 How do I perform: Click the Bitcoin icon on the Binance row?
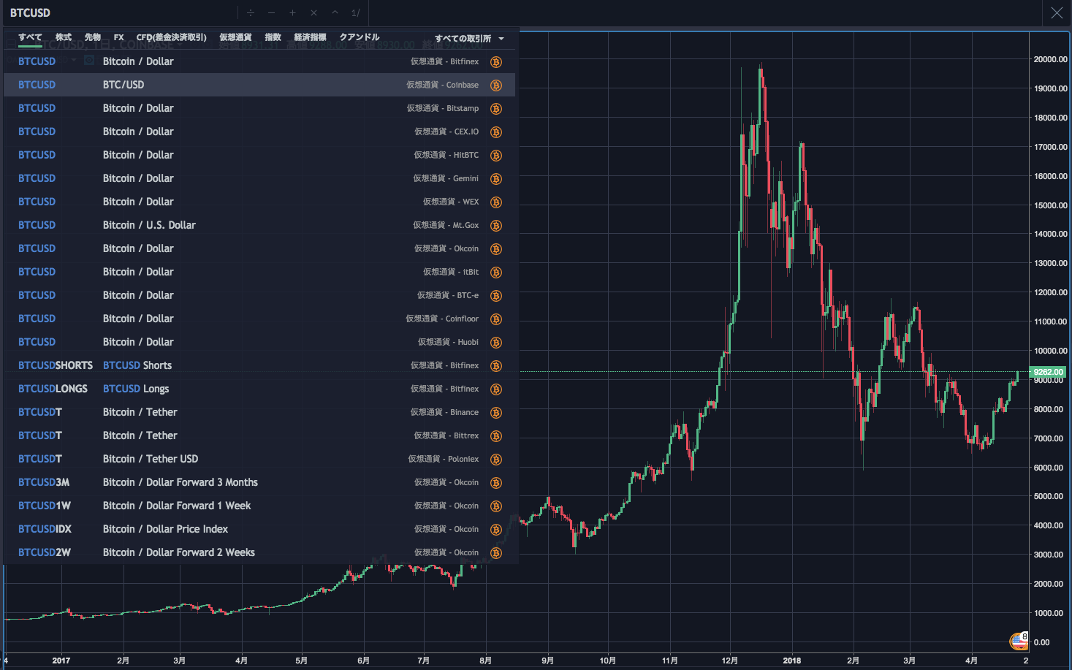click(x=496, y=413)
